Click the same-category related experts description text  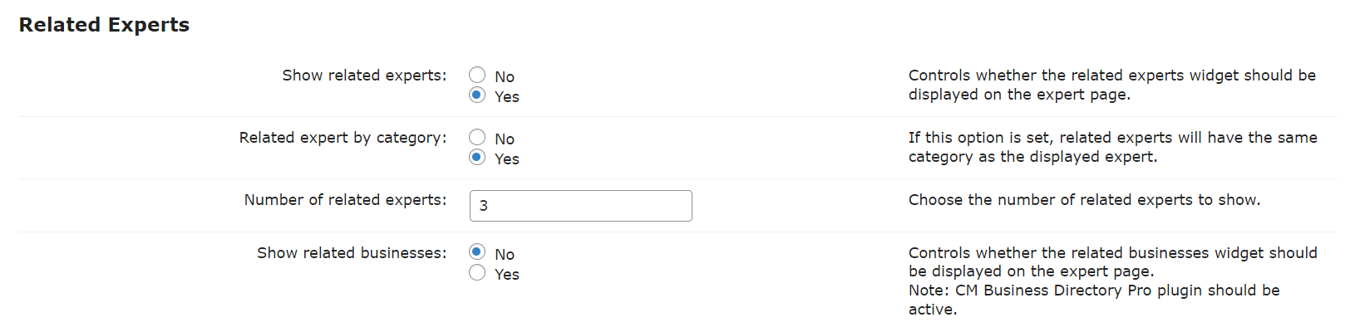point(1112,147)
